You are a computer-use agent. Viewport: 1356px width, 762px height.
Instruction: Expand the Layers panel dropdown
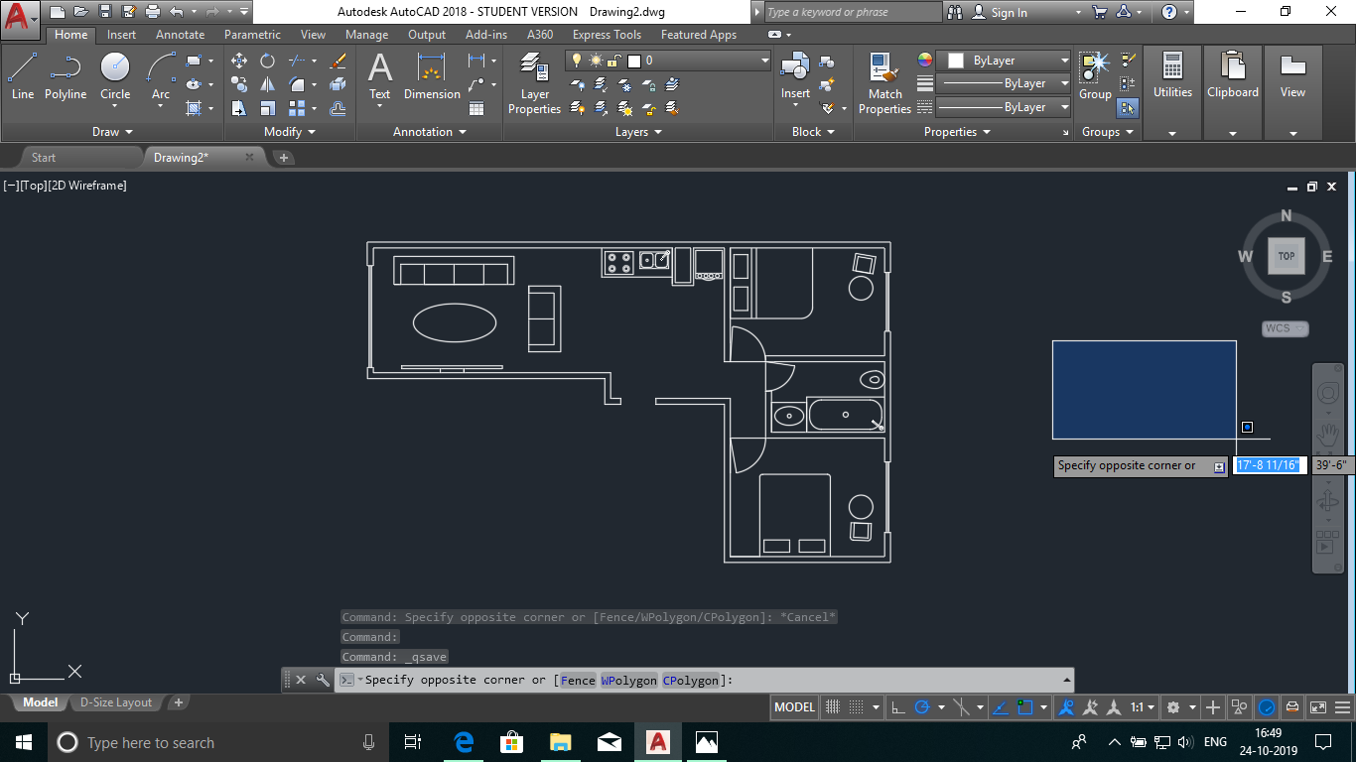[x=638, y=132]
